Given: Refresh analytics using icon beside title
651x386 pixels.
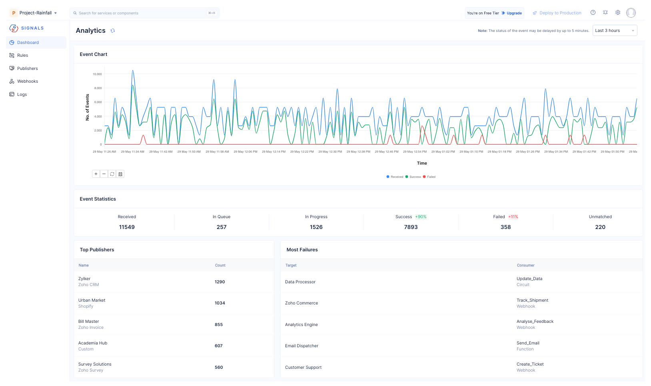Looking at the screenshot, I should (113, 31).
